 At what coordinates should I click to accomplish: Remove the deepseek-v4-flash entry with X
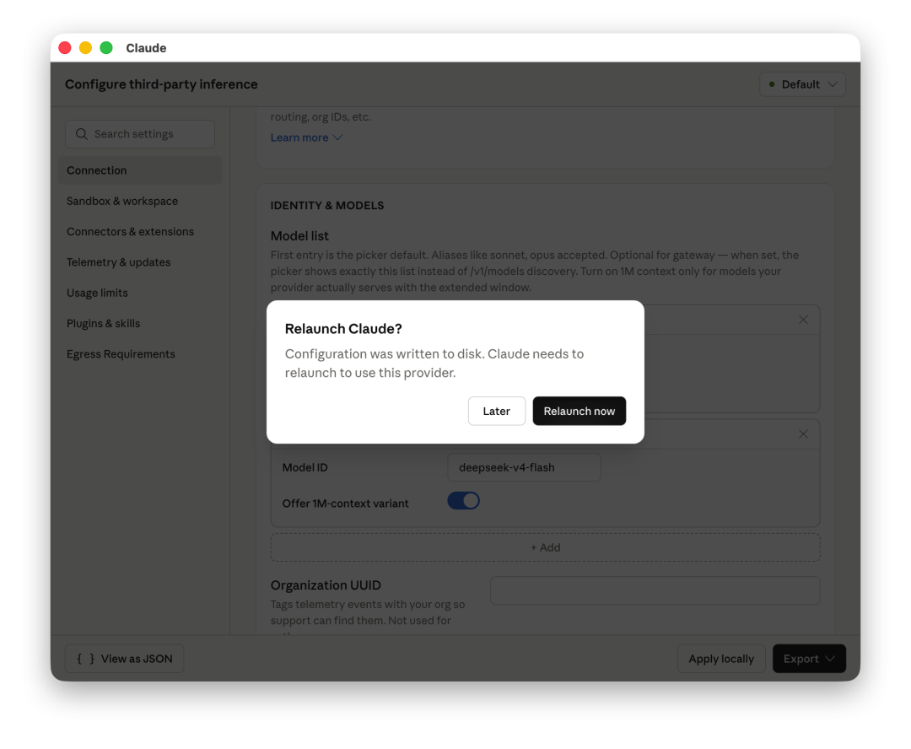click(x=803, y=434)
